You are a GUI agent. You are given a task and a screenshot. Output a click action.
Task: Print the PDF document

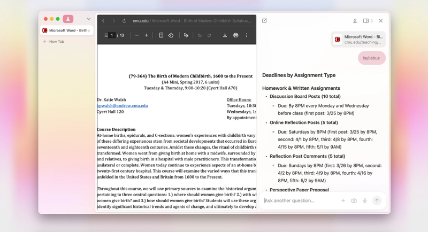[235, 35]
